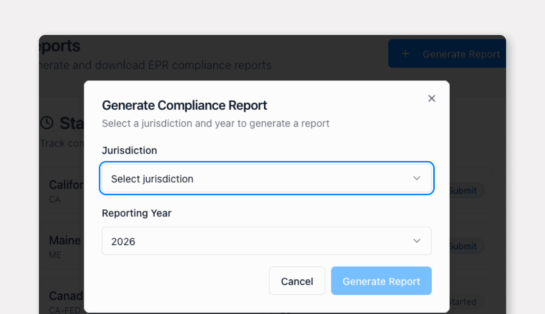
Task: Click the X to close the dialog
Action: 432,98
